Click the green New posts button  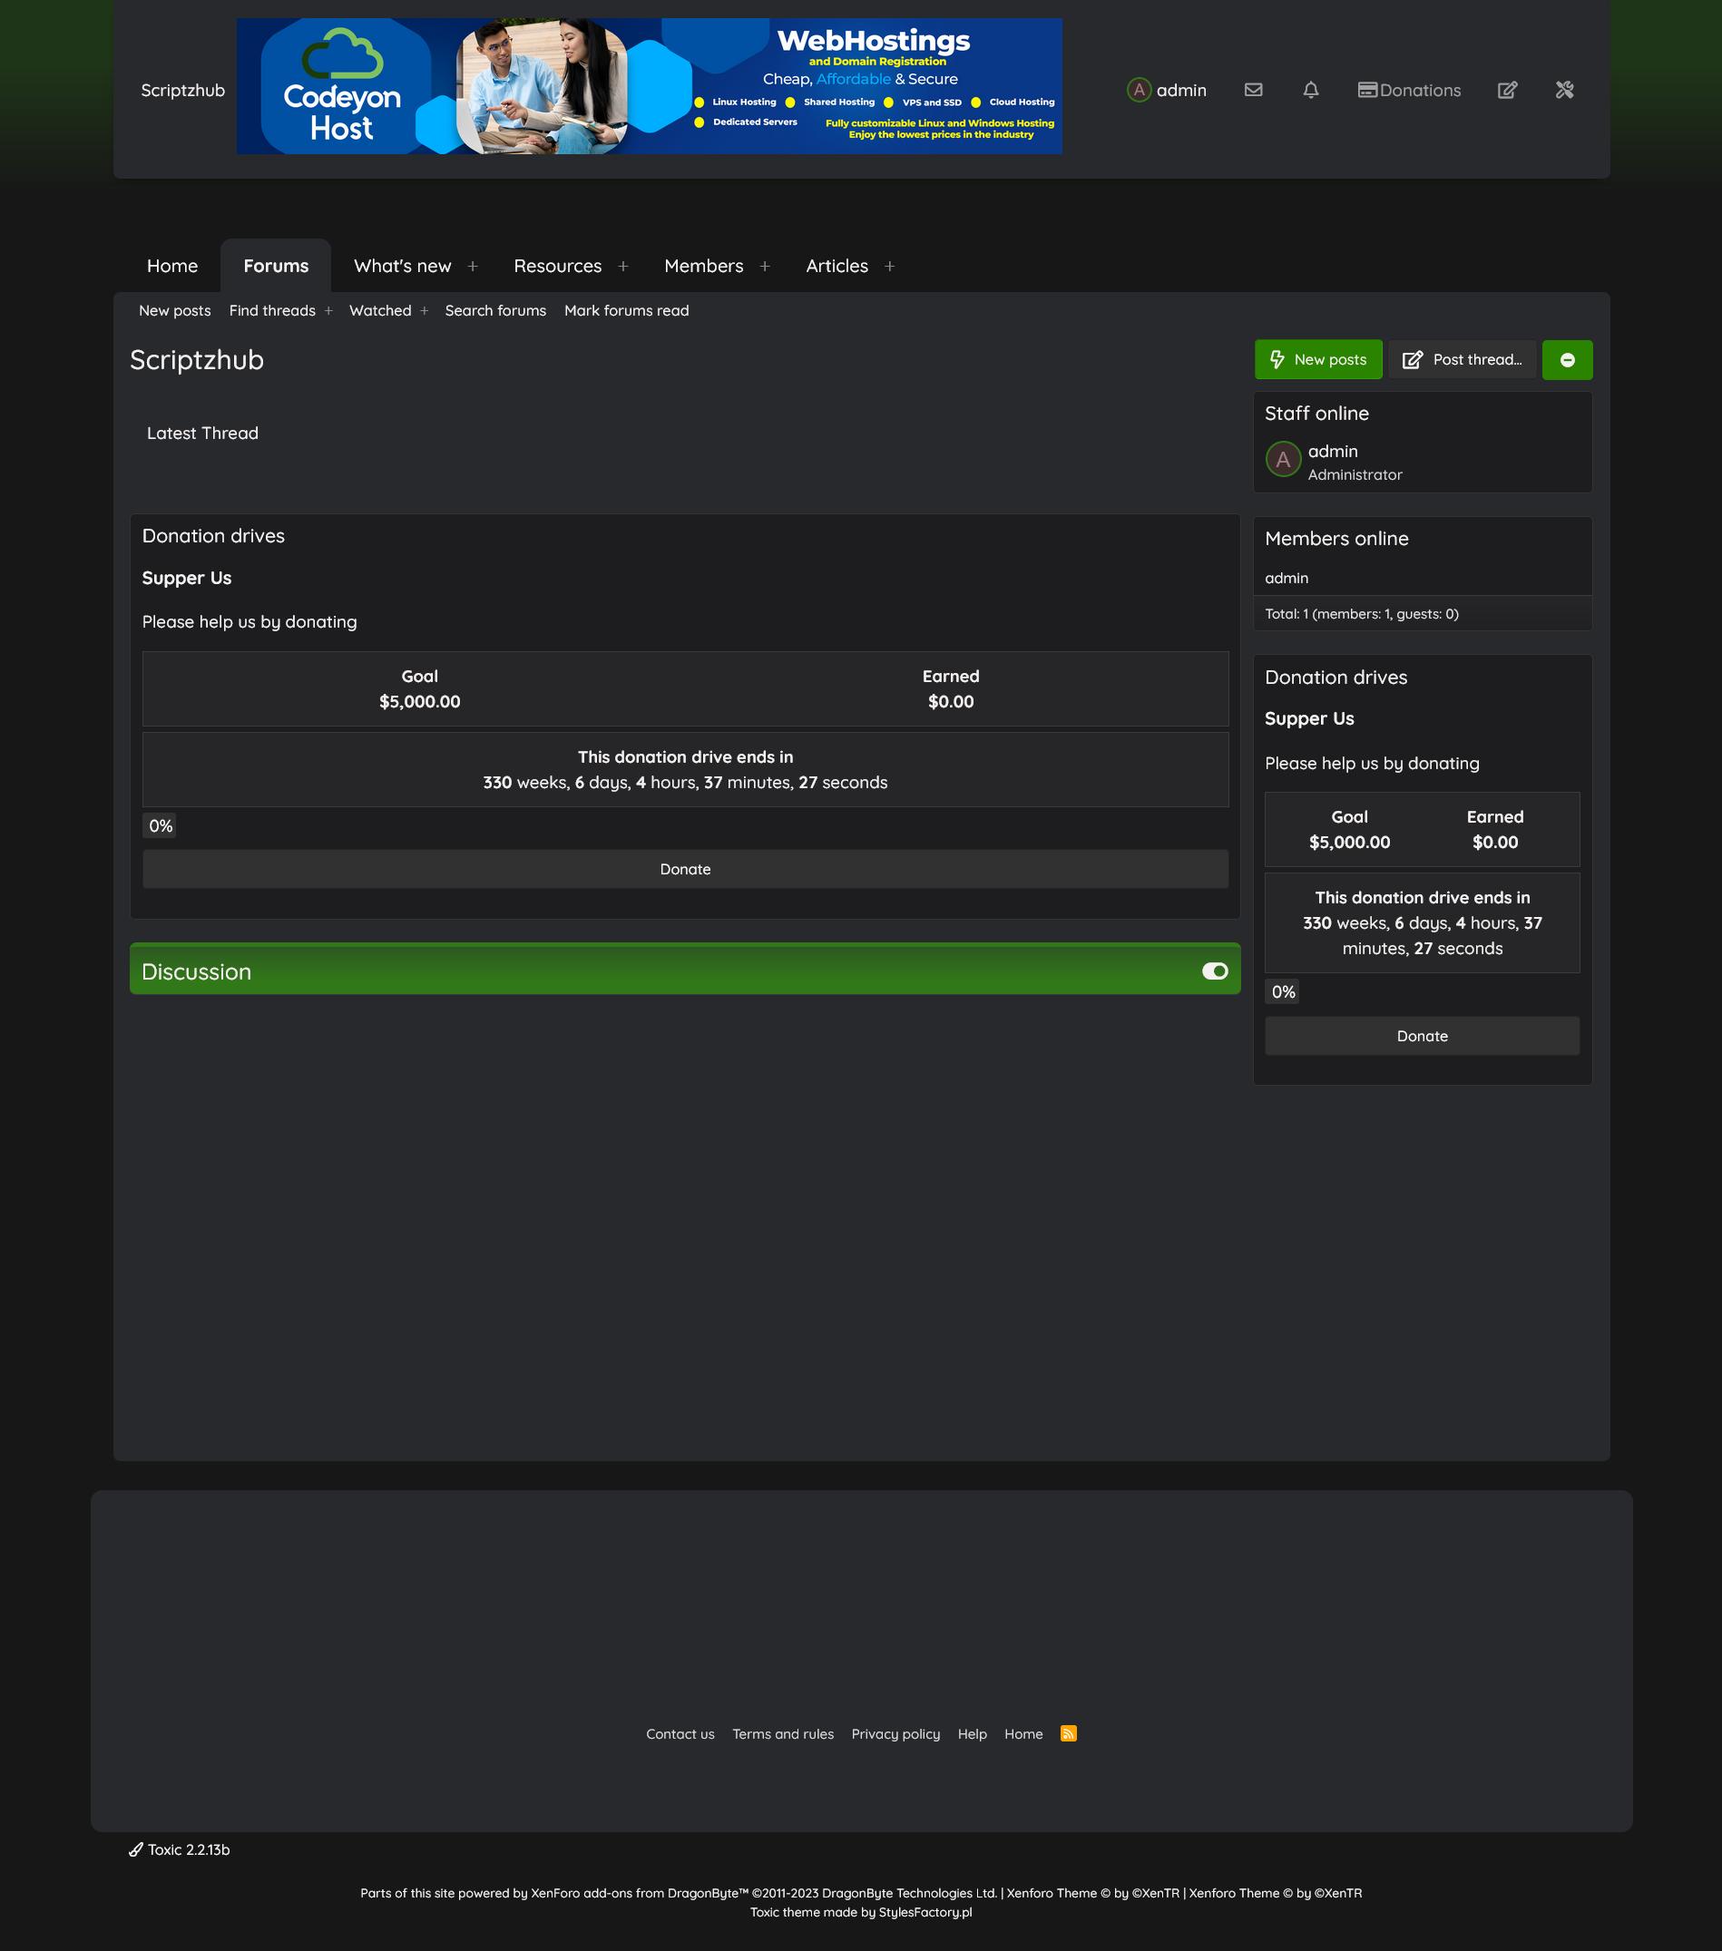[x=1318, y=360]
